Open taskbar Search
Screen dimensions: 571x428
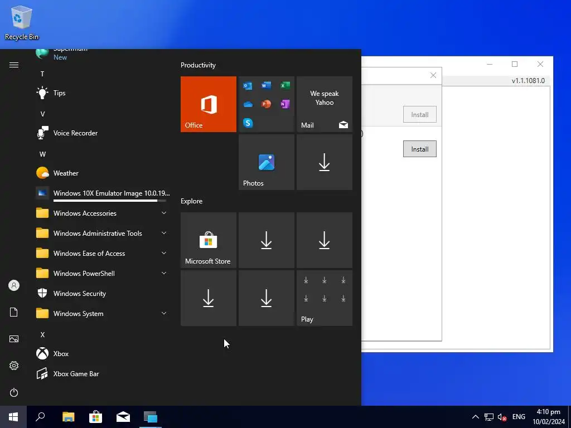pyautogui.click(x=40, y=417)
